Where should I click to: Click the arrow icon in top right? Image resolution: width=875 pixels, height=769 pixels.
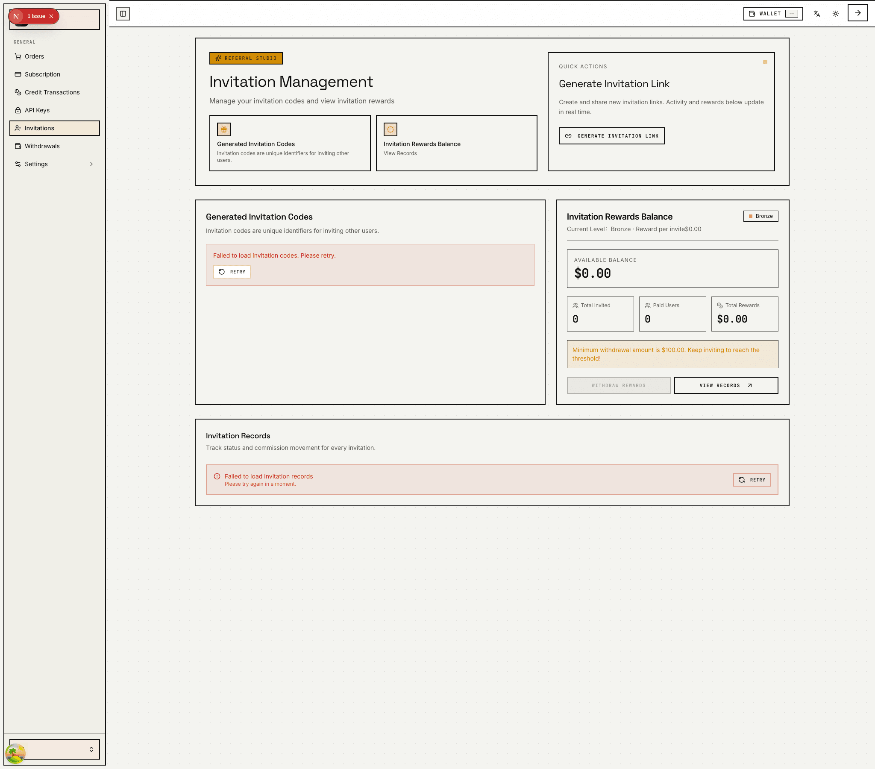pyautogui.click(x=857, y=13)
